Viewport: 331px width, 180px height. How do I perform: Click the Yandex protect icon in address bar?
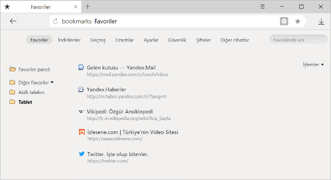(x=284, y=21)
